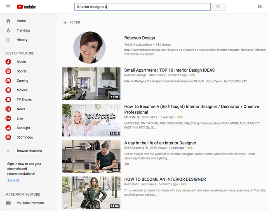The width and height of the screenshot is (268, 211).
Task: Click the Spotlight icon
Action: pos(8,128)
